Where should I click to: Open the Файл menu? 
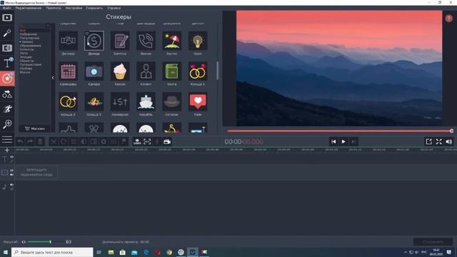pos(6,8)
